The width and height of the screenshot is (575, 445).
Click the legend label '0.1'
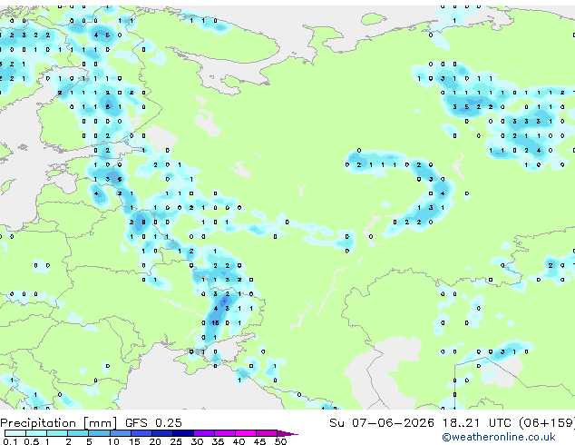click(10, 441)
